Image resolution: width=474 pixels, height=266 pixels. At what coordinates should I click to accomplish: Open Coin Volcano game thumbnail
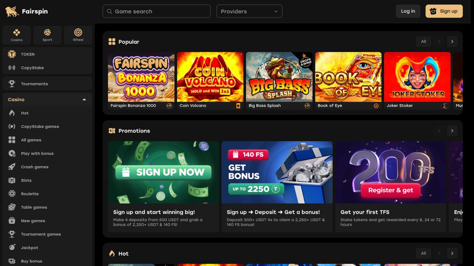tap(210, 77)
